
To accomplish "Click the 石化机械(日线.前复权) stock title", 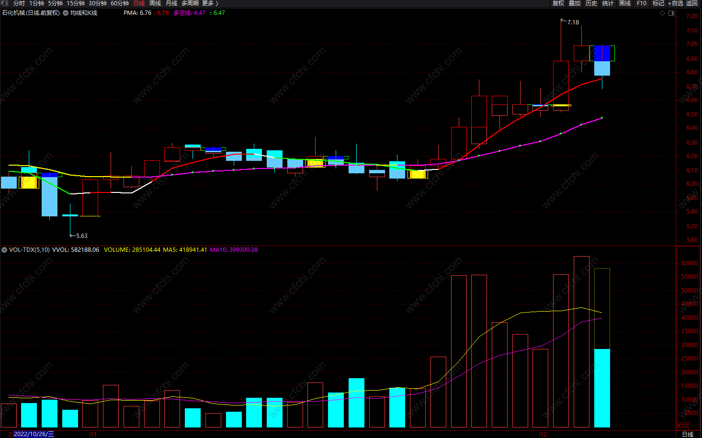I will (31, 13).
